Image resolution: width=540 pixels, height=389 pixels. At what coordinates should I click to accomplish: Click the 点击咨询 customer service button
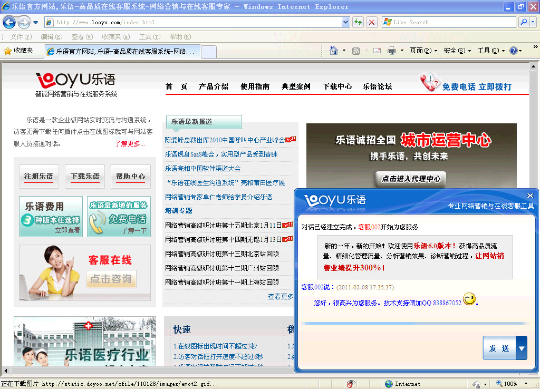pyautogui.click(x=111, y=278)
